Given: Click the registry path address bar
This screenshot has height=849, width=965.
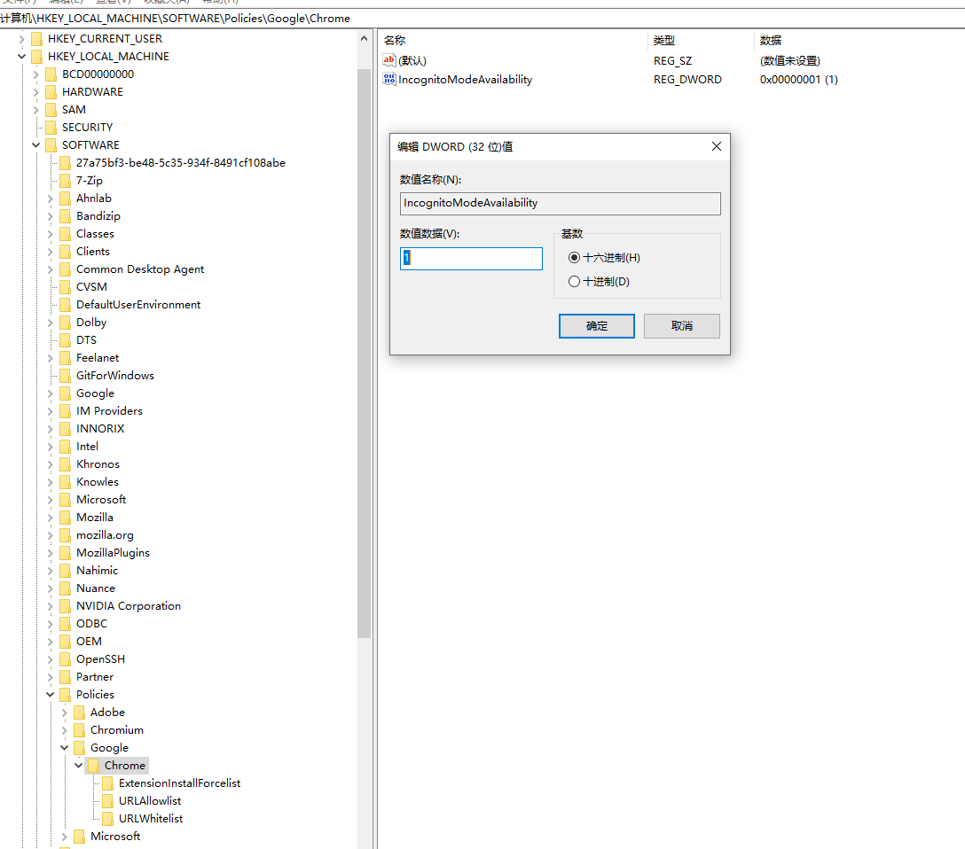Looking at the screenshot, I should pyautogui.click(x=482, y=19).
